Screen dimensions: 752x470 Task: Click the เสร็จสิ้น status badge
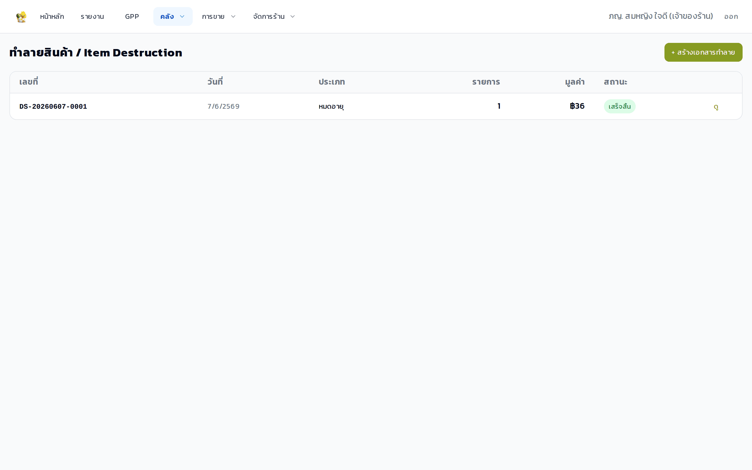tap(620, 106)
